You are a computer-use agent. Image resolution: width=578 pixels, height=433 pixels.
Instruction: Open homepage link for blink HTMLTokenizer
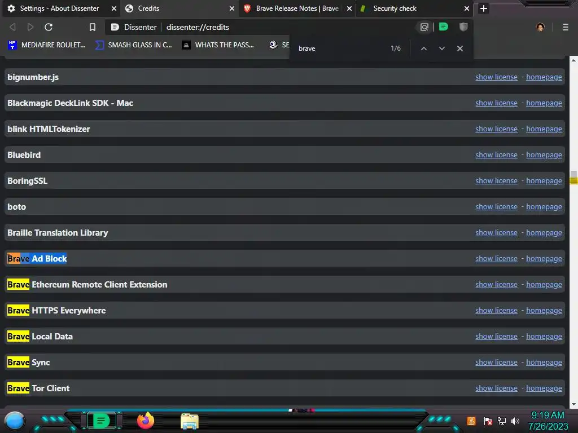[544, 129]
